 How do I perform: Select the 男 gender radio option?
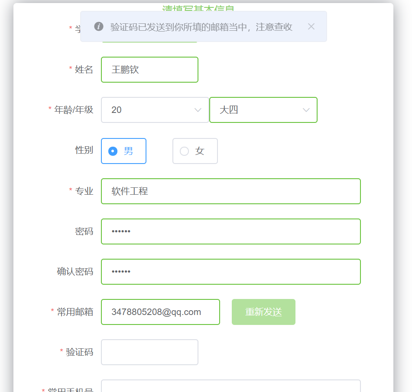click(123, 151)
